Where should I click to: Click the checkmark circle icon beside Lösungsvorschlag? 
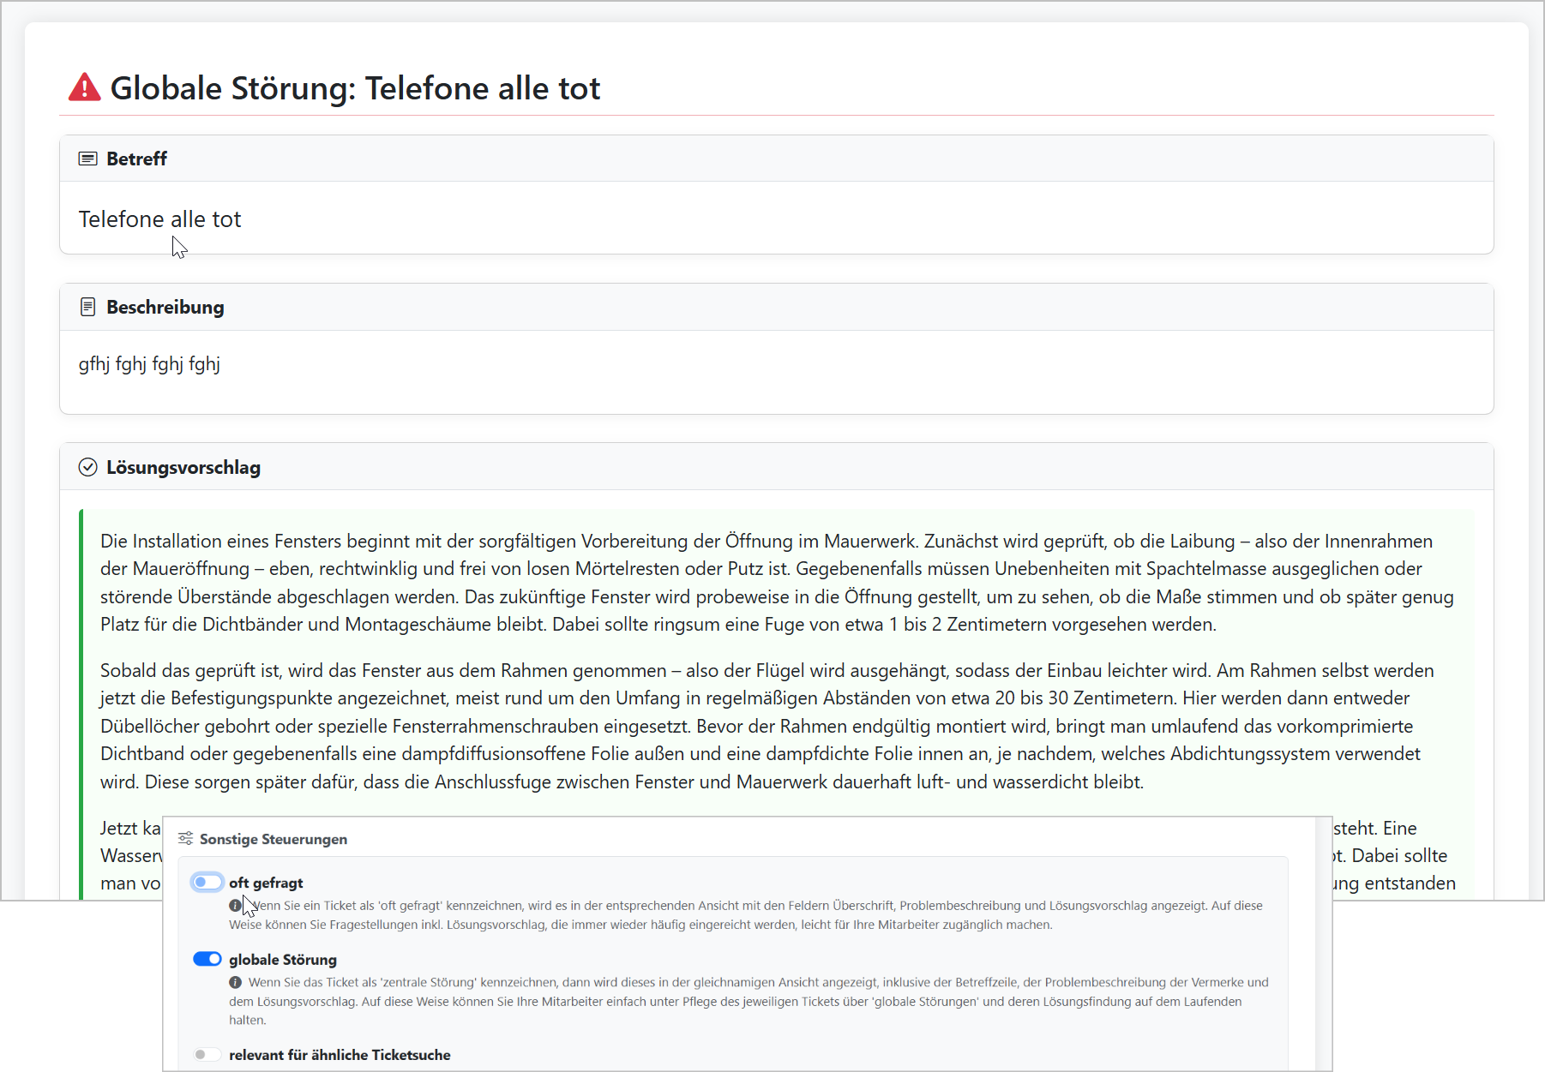(x=88, y=467)
